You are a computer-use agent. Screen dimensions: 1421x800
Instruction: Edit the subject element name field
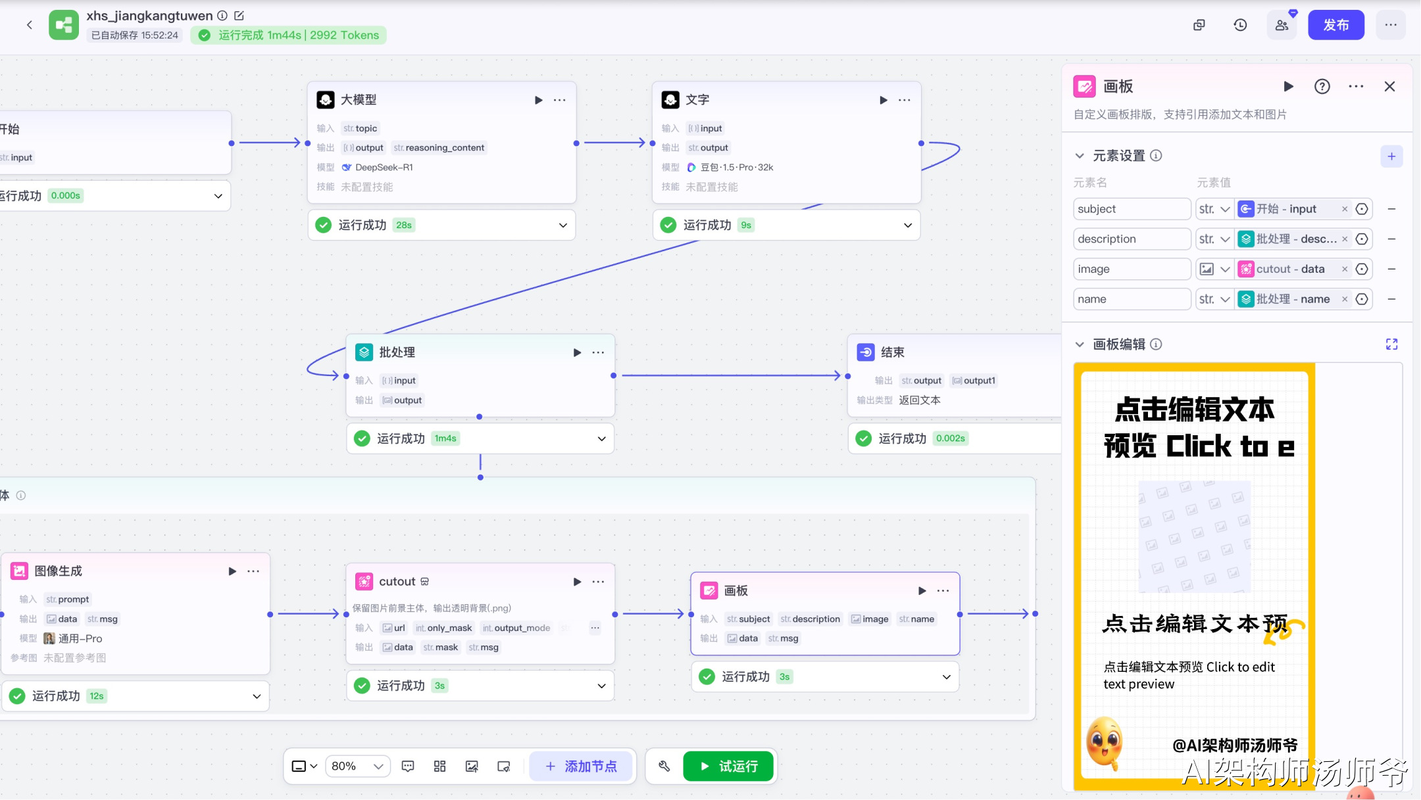(x=1132, y=209)
